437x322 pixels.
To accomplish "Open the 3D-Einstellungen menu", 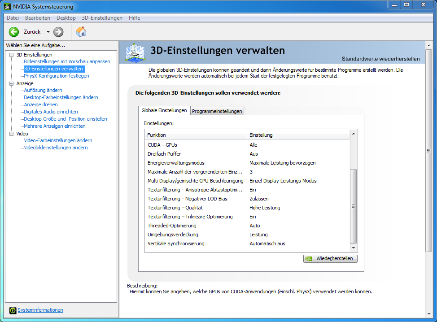I will (102, 18).
